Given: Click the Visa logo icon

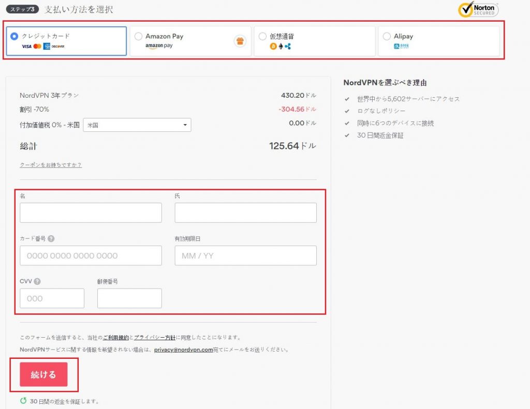Looking at the screenshot, I should [27, 46].
